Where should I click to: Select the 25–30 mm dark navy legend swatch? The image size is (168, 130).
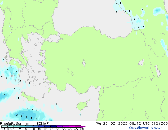pyautogui.click(x=54, y=127)
